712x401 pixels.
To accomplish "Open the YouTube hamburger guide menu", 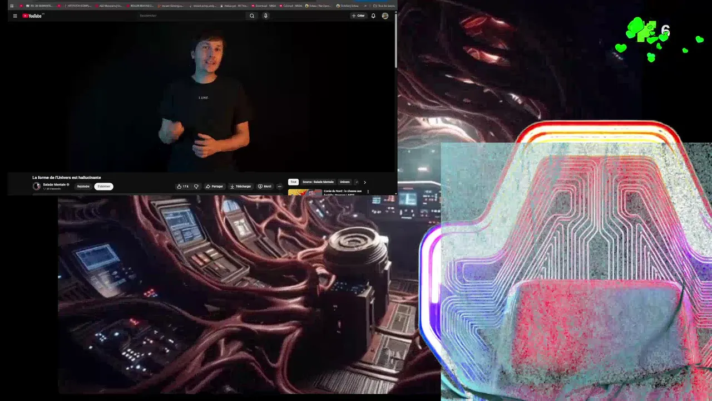I will pos(15,16).
